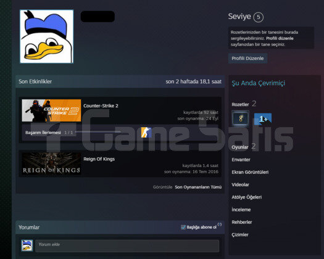Open the Envanter inventory link
This screenshot has width=324, height=259.
click(241, 160)
